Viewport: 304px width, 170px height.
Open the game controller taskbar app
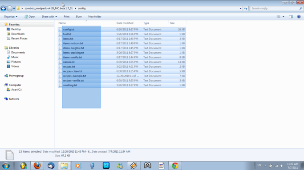147,166
